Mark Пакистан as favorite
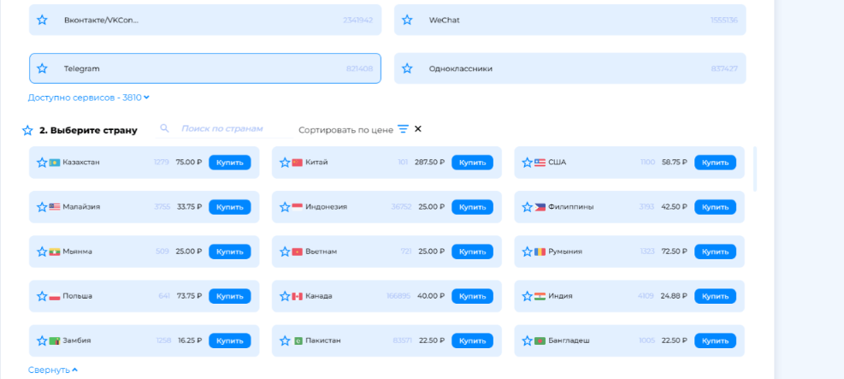This screenshot has height=379, width=844. pos(286,341)
